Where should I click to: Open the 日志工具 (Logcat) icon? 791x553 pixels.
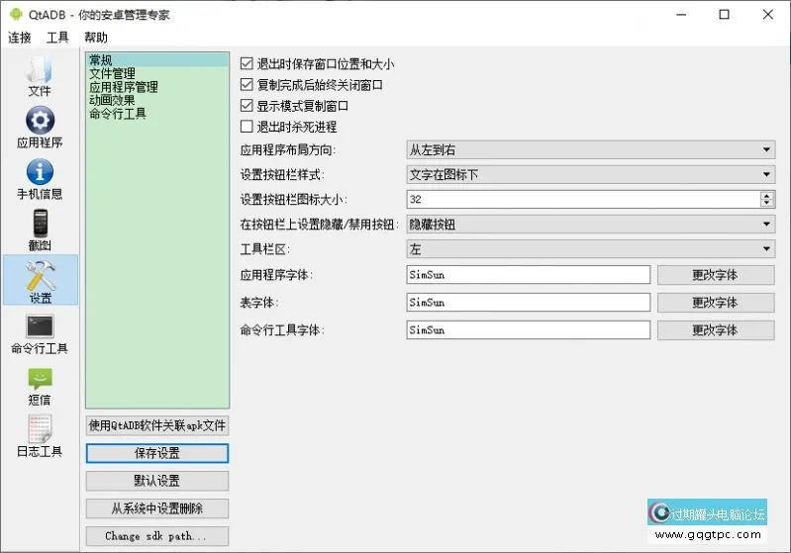coord(40,436)
